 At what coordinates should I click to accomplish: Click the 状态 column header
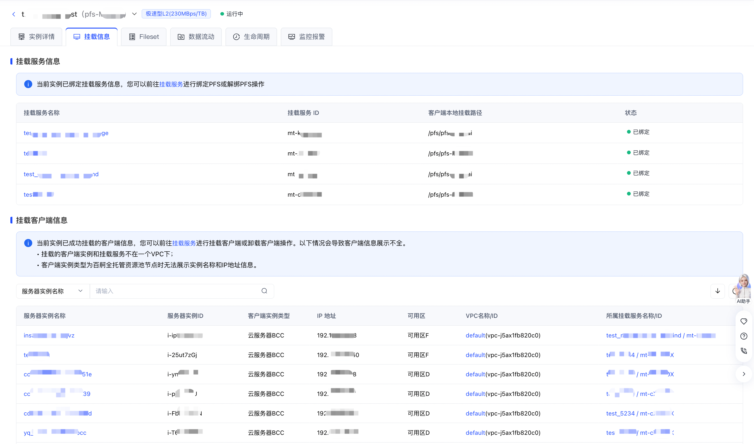[630, 113]
